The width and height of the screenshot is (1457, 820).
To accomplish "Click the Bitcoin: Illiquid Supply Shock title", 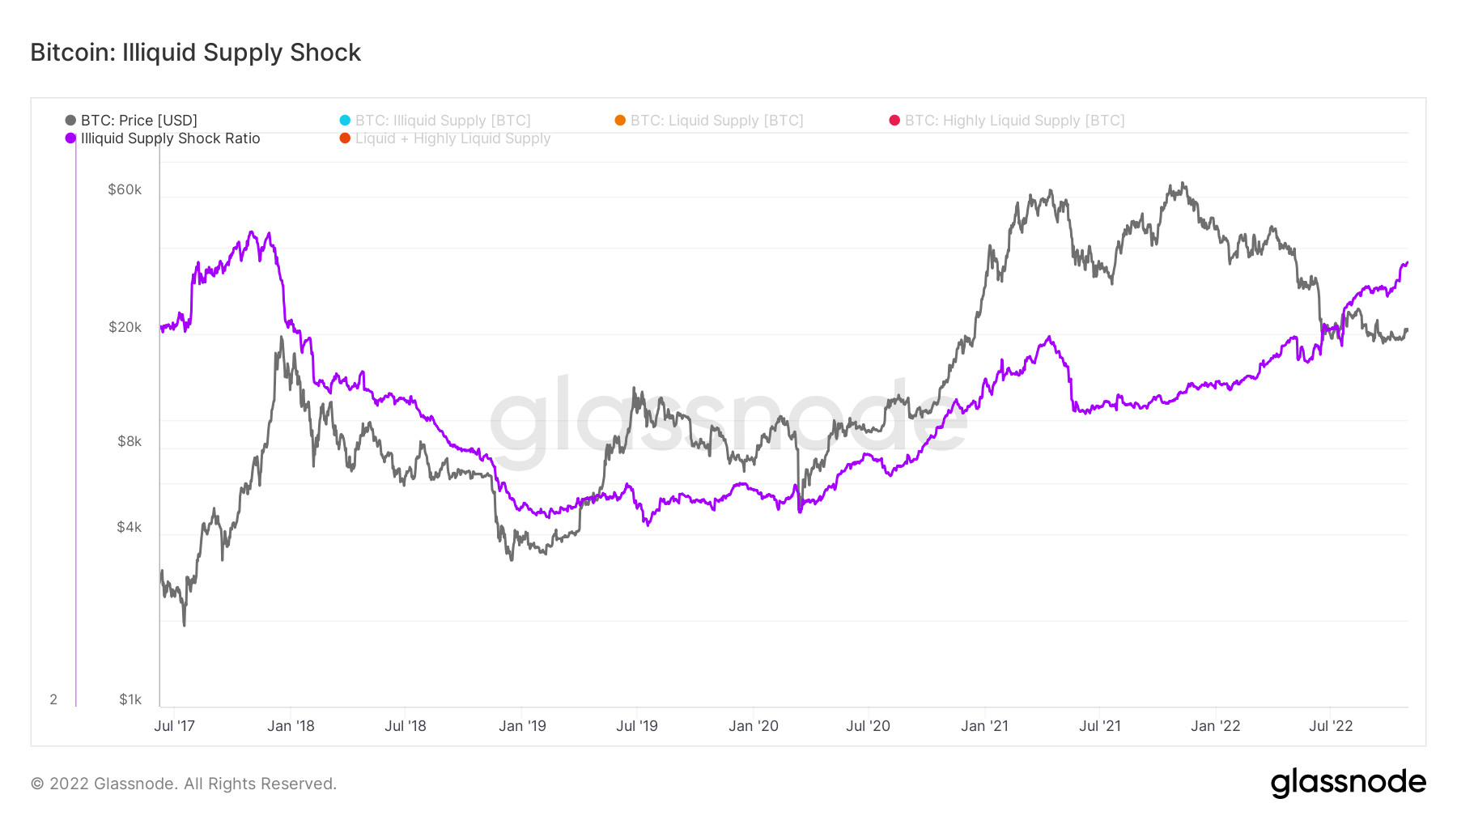I will [195, 53].
